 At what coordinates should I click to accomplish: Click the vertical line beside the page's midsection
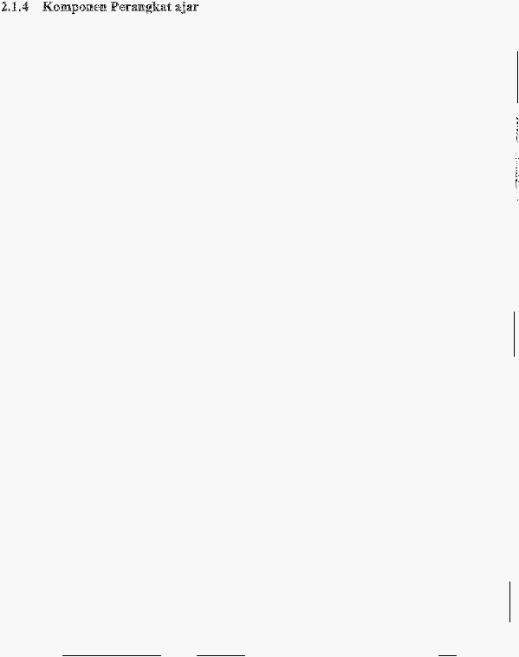click(x=514, y=334)
